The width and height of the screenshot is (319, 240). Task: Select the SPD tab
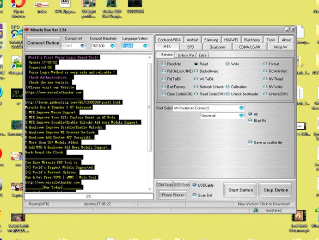(190, 47)
